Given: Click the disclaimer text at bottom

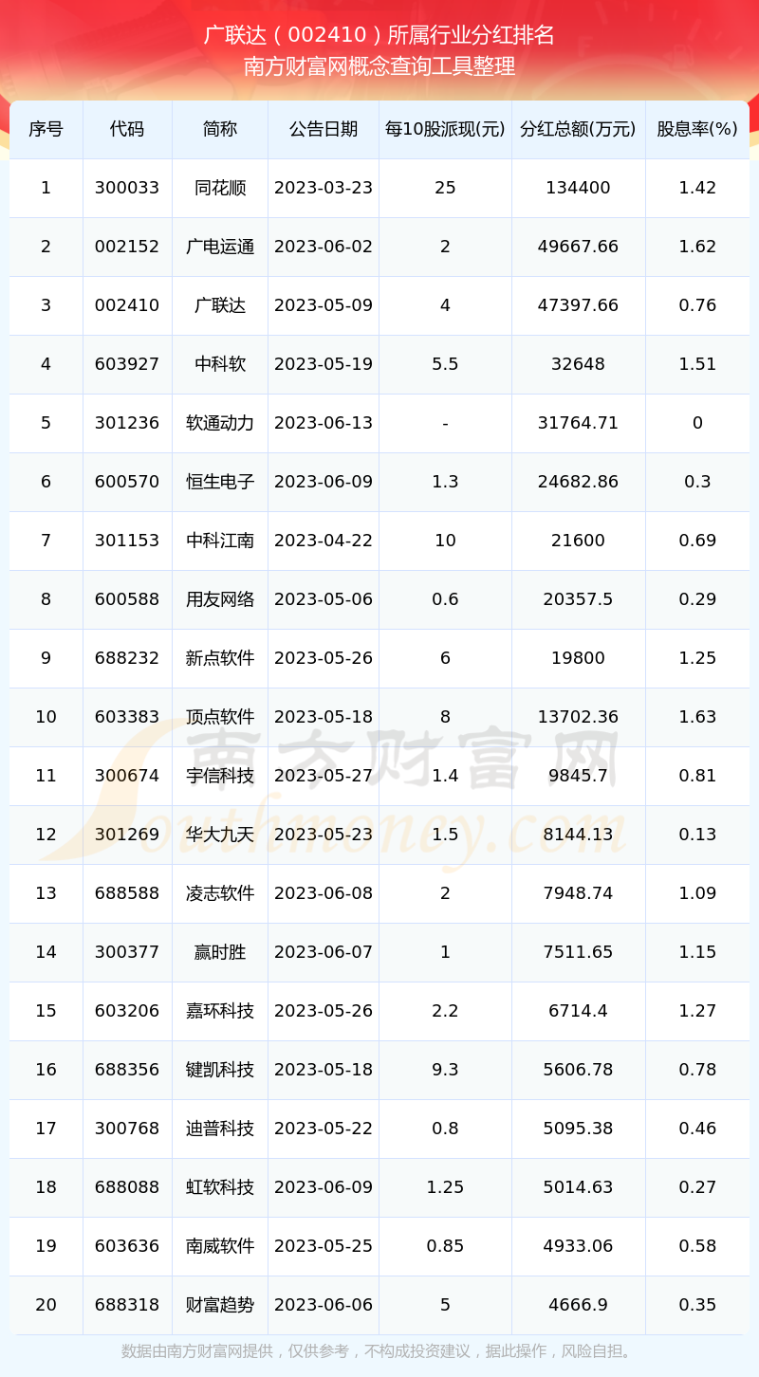Looking at the screenshot, I should point(379,1351).
